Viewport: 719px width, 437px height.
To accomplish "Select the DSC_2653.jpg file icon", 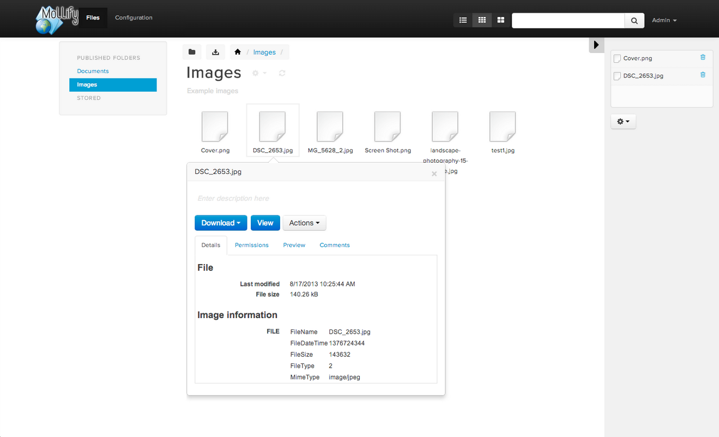I will tap(273, 127).
